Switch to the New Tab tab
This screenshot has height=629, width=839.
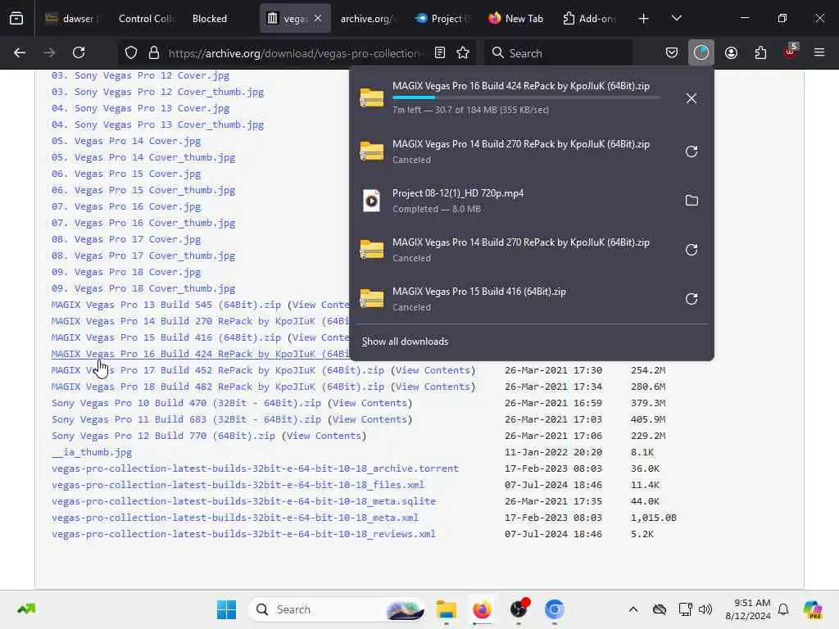tap(516, 19)
